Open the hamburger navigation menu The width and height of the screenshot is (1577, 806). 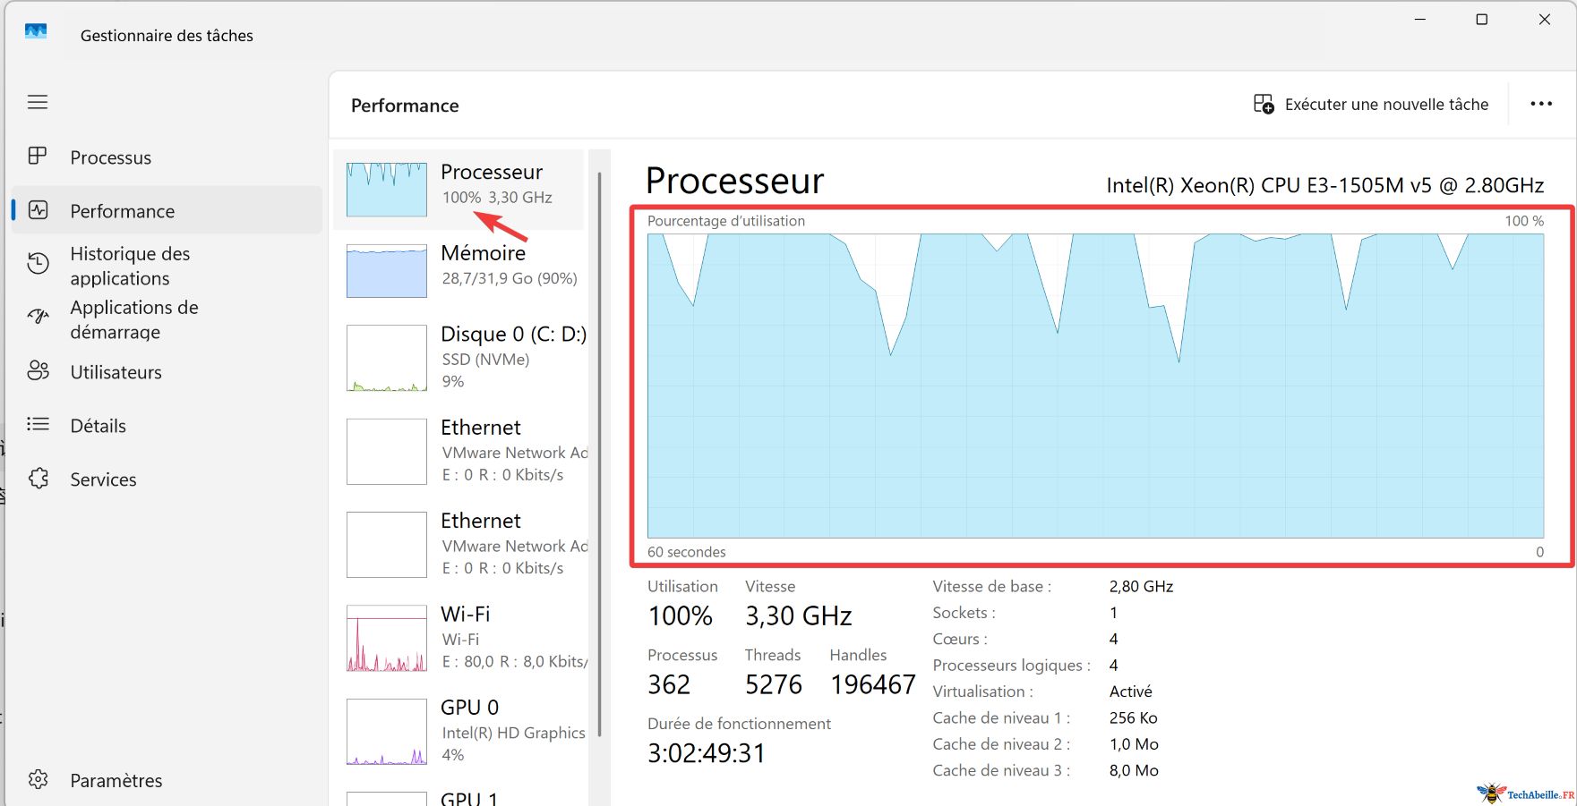click(38, 102)
